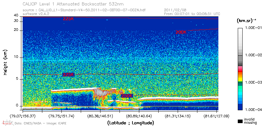Click the dark blue bottom of the colorbar
Image resolution: width=262 pixels, height=126 pixels.
click(240, 107)
